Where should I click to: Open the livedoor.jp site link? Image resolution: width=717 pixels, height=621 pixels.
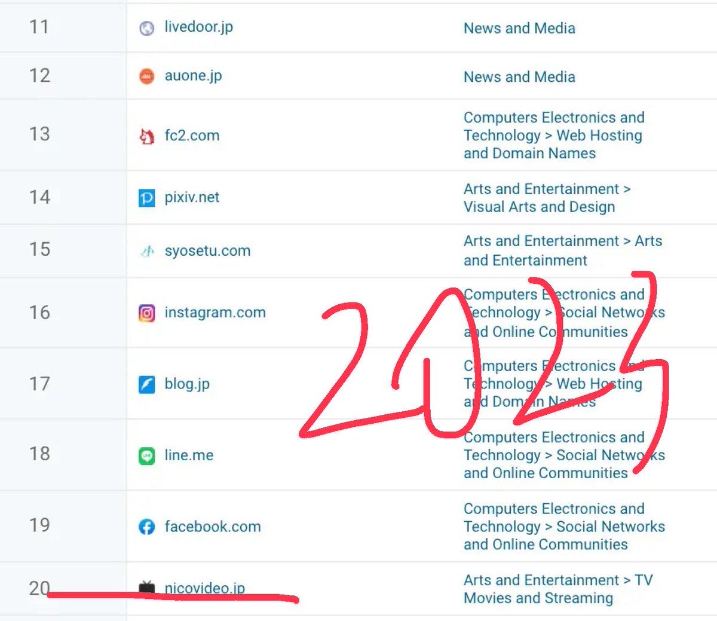click(199, 27)
